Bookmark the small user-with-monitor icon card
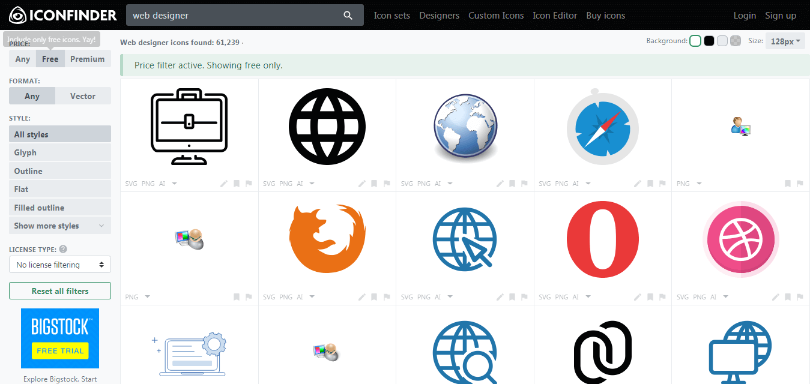The width and height of the screenshot is (810, 384). click(788, 184)
